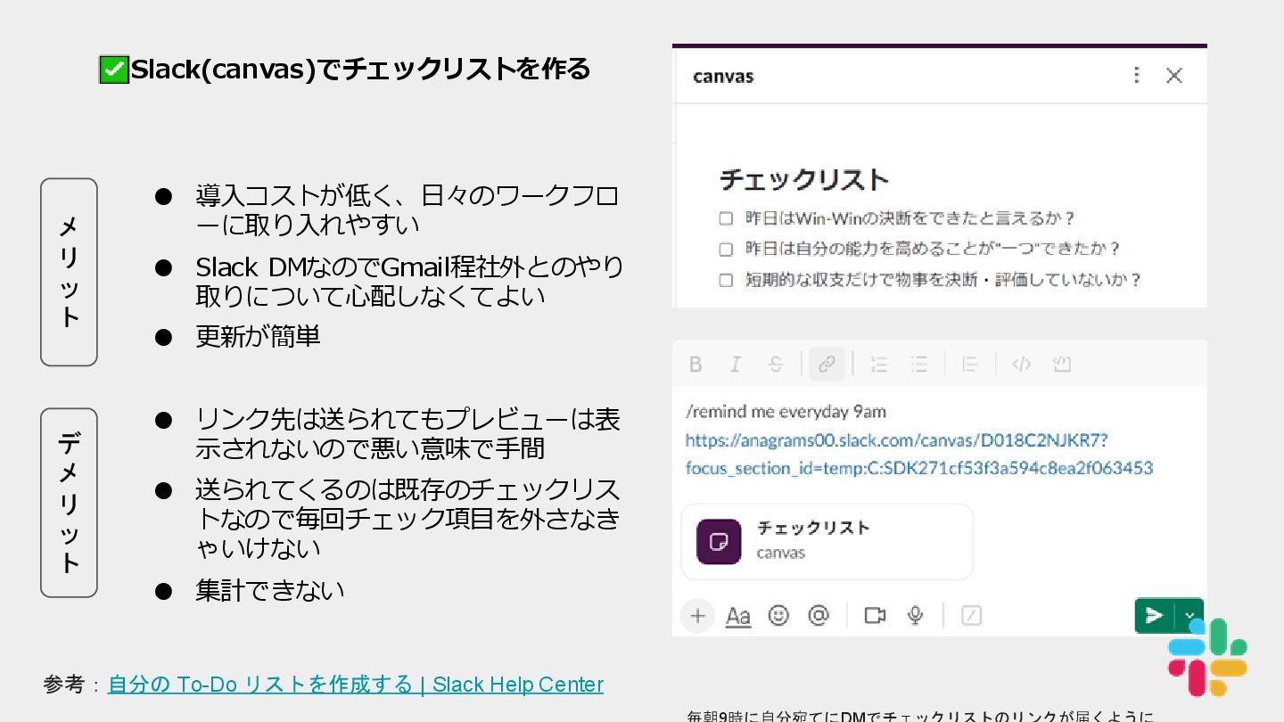
Task: Mention someone with the @ icon
Action: 819,615
